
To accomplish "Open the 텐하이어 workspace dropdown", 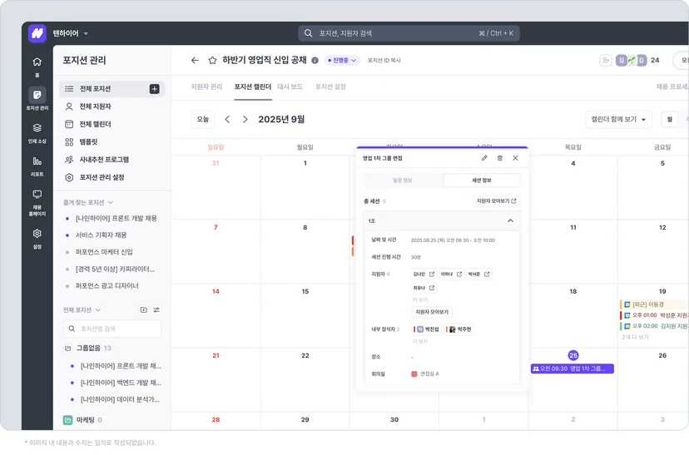I will (x=70, y=33).
